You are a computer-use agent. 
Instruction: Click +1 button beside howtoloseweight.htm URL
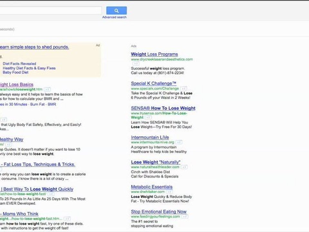point(47,89)
